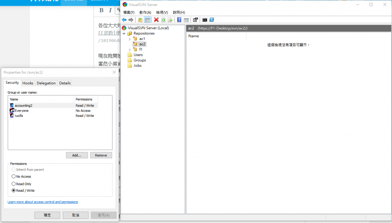The height and width of the screenshot is (223, 392).
Task: Switch to the Security tab
Action: 12,82
